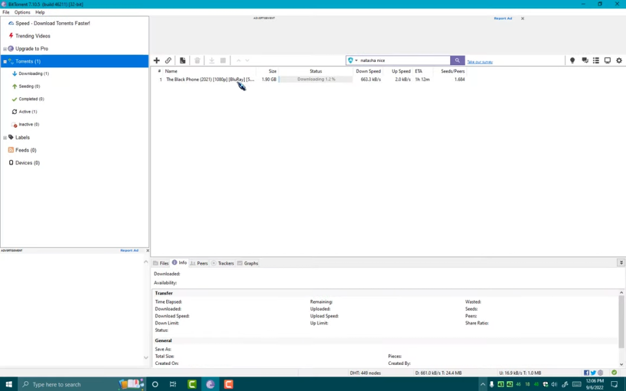The height and width of the screenshot is (391, 626).
Task: Open the search provider dropdown arrow
Action: (x=356, y=61)
